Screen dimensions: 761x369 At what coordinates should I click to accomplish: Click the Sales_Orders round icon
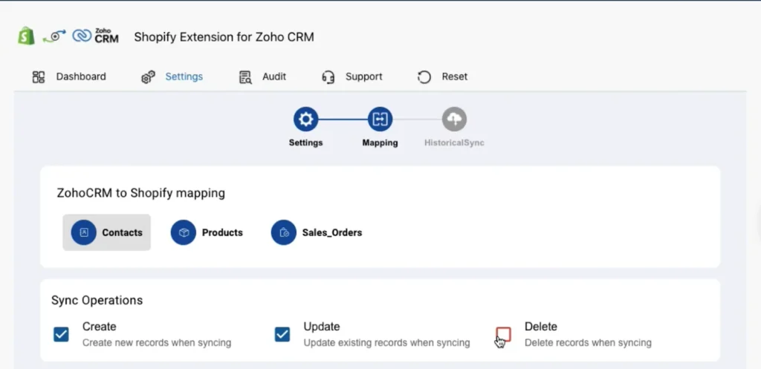283,232
